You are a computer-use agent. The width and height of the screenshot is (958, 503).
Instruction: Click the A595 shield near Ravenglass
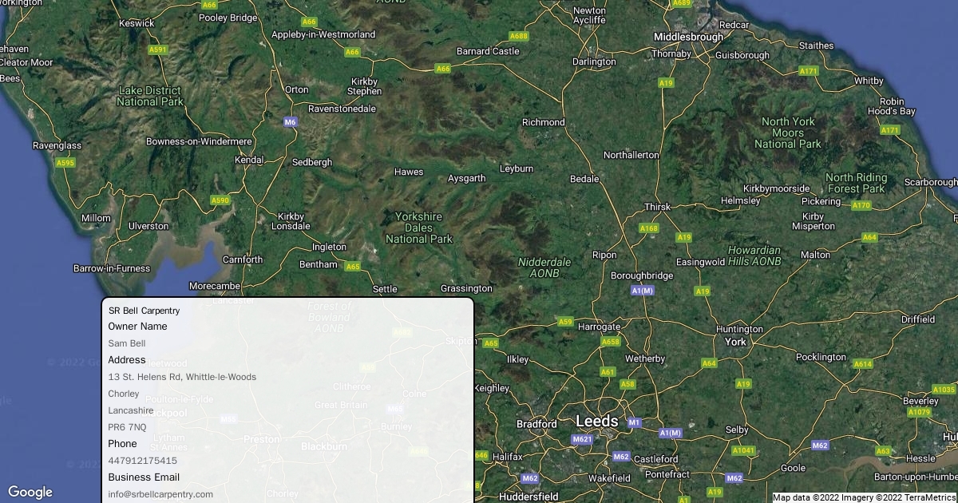[x=65, y=163]
